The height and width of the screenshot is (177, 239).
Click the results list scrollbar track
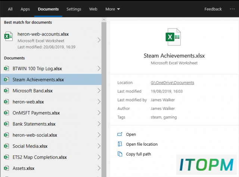pos(104,99)
